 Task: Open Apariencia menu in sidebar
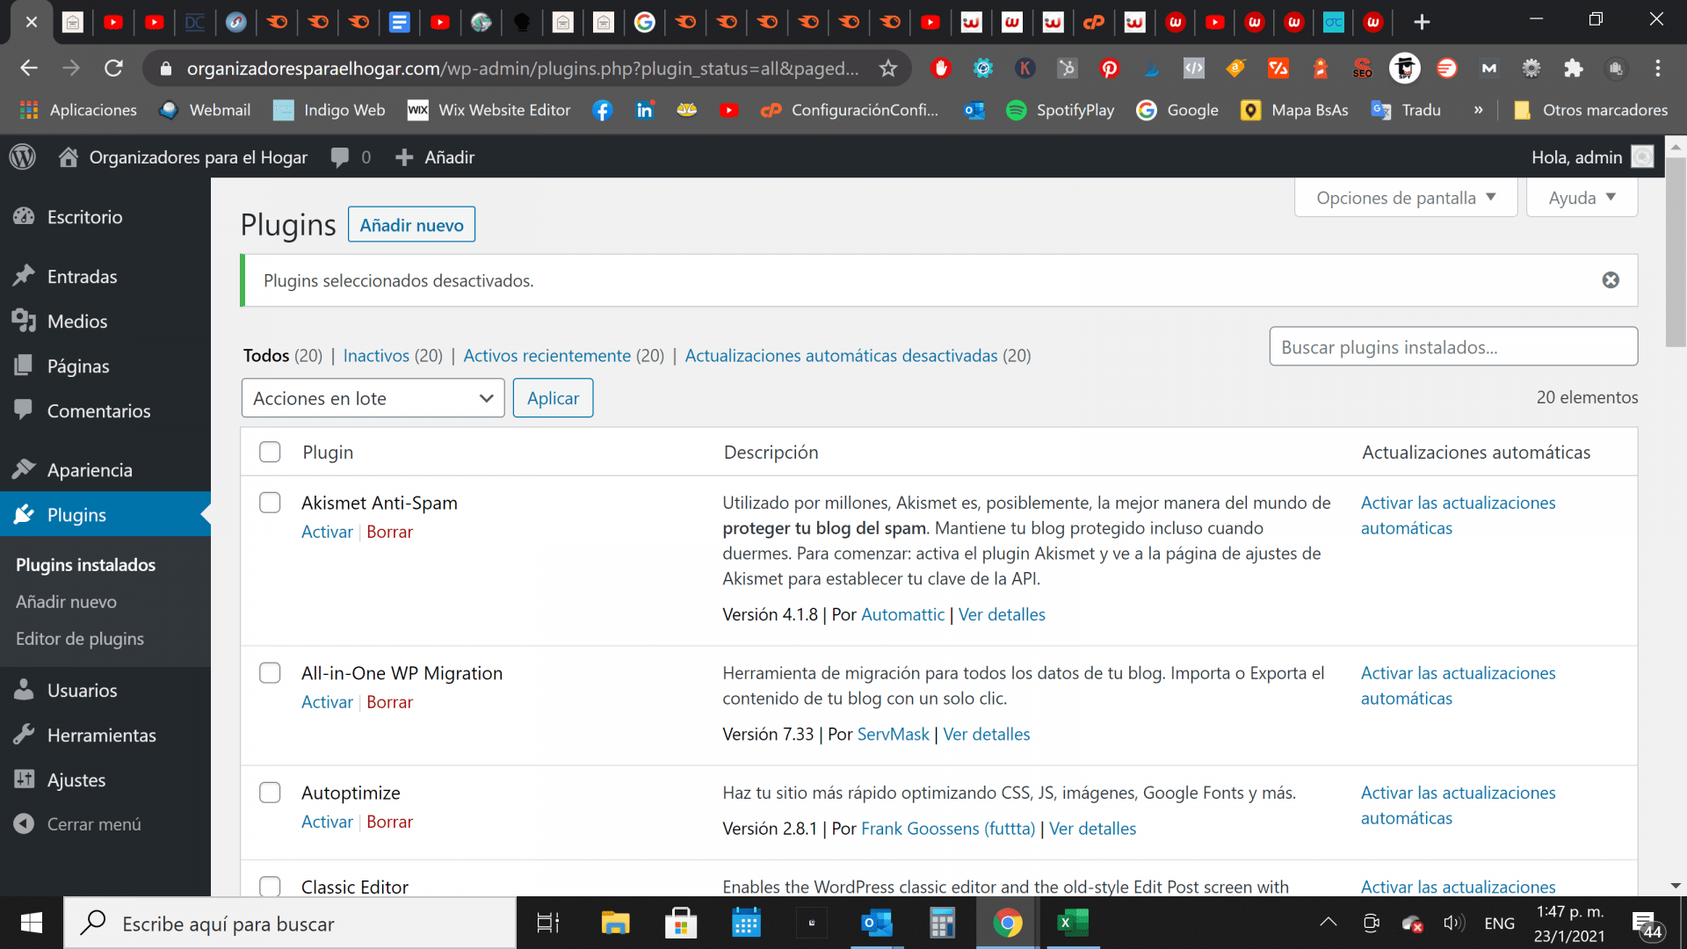point(90,470)
